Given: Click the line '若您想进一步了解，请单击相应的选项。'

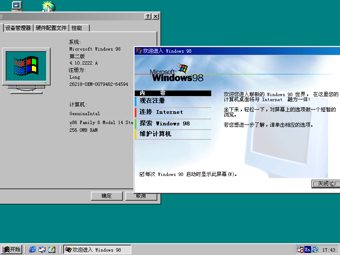Looking at the screenshot, I should coord(269,125).
